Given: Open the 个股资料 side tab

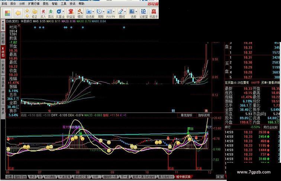Looking at the screenshot, I should point(3,67).
